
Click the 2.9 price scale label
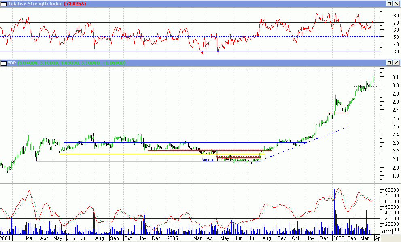tap(395, 93)
